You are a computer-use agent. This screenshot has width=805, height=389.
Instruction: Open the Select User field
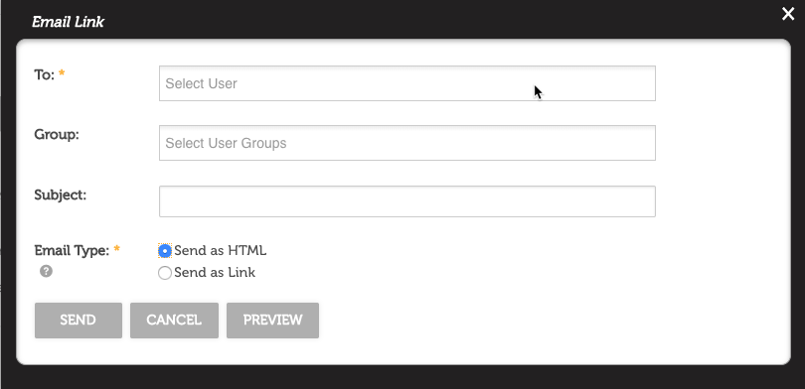[407, 83]
